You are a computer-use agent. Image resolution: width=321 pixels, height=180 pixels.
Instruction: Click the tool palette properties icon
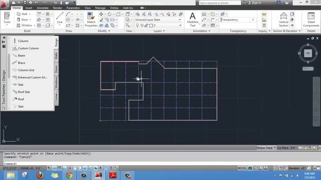pos(4,46)
